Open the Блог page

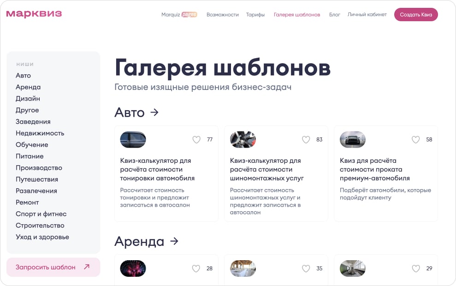(334, 14)
